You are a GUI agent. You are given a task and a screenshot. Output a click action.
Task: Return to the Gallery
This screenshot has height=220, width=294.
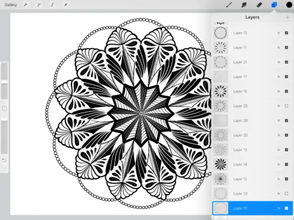coord(11,5)
